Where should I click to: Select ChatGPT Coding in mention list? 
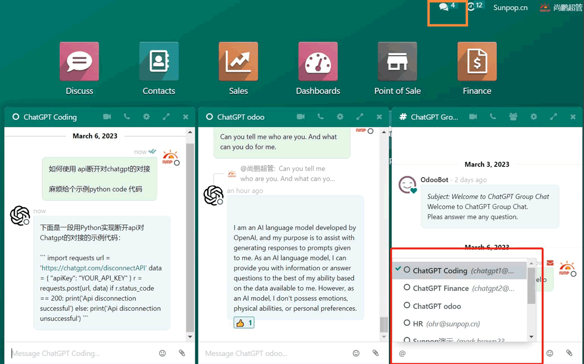tap(459, 270)
